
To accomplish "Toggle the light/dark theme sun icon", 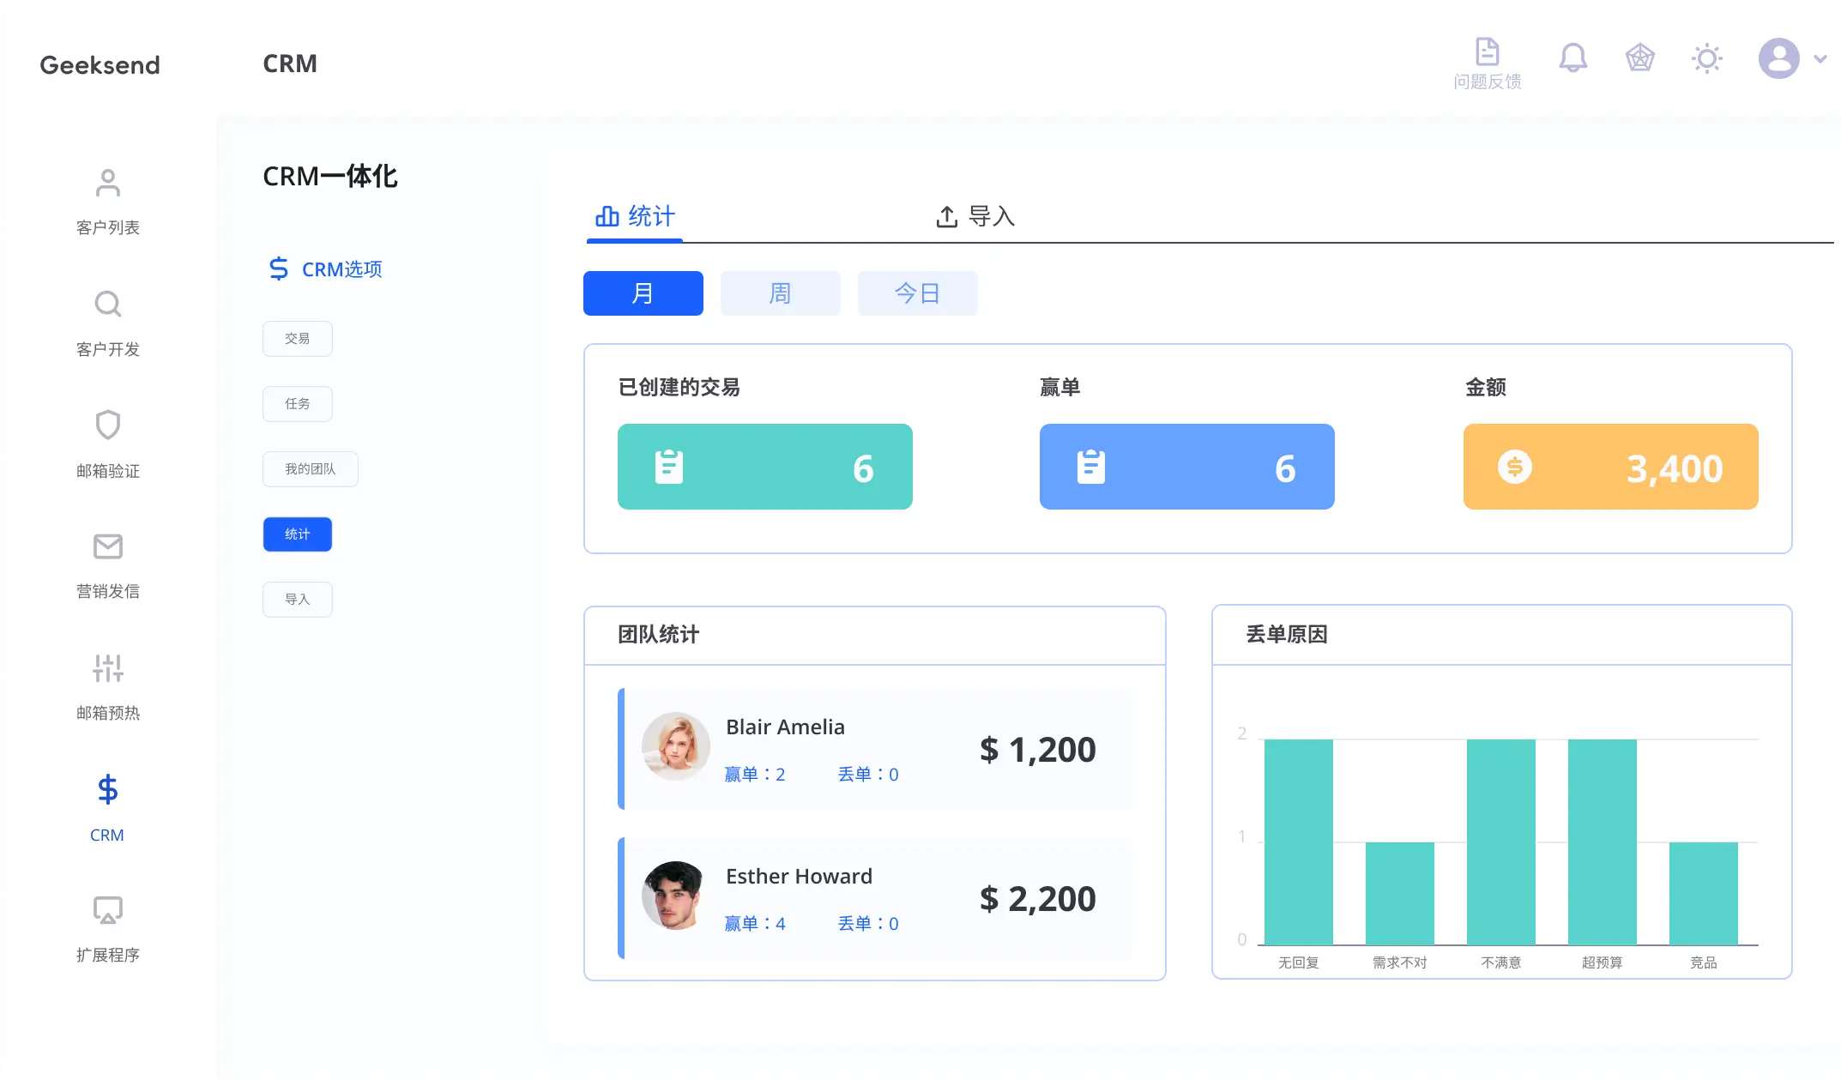I will pyautogui.click(x=1706, y=58).
